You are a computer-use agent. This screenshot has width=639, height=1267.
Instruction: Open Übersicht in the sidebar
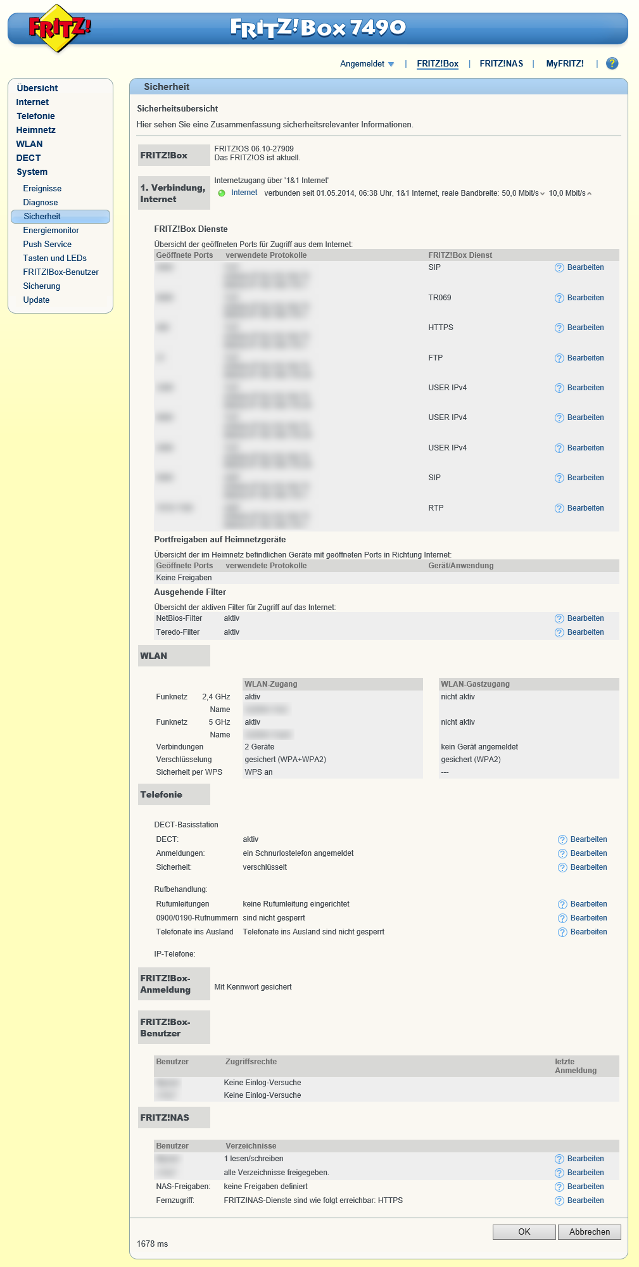37,88
